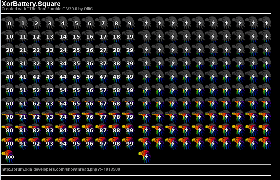Click the 'Created with The Rom Fumbler' credit line
This screenshot has width=280, height=180.
tap(47, 9)
